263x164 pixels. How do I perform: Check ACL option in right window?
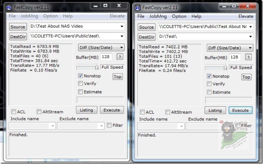tap(142, 112)
